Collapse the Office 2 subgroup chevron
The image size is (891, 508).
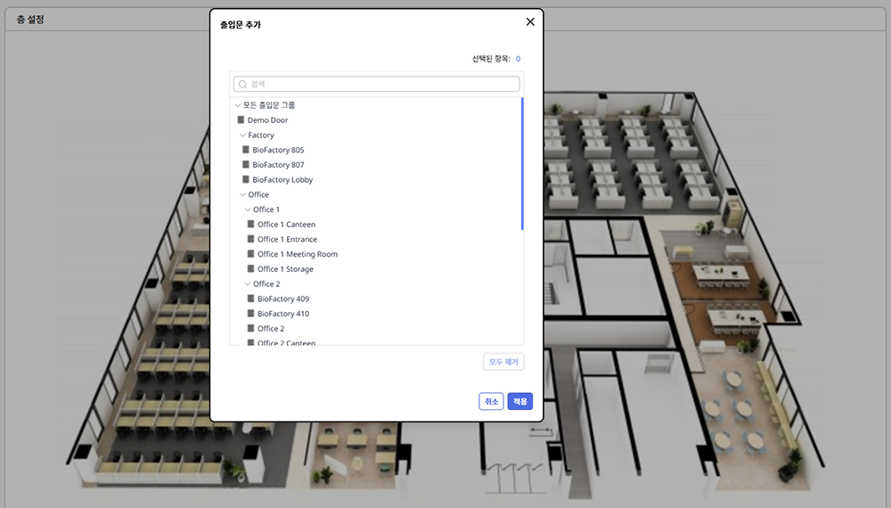248,284
